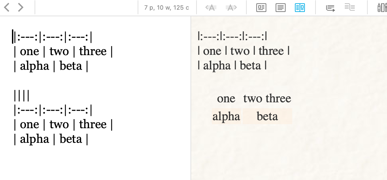This screenshot has height=180, width=387.
Task: Click the divider between editor and preview
Action: pyautogui.click(x=191, y=98)
